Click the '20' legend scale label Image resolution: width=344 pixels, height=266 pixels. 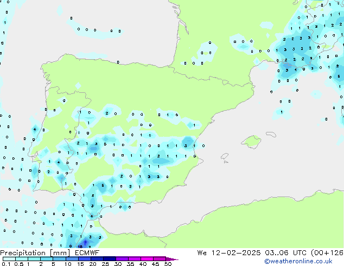[x=93, y=264]
